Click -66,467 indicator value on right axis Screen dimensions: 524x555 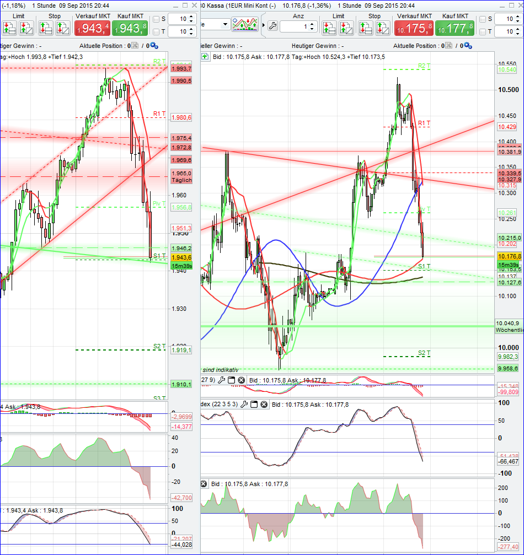click(x=508, y=461)
